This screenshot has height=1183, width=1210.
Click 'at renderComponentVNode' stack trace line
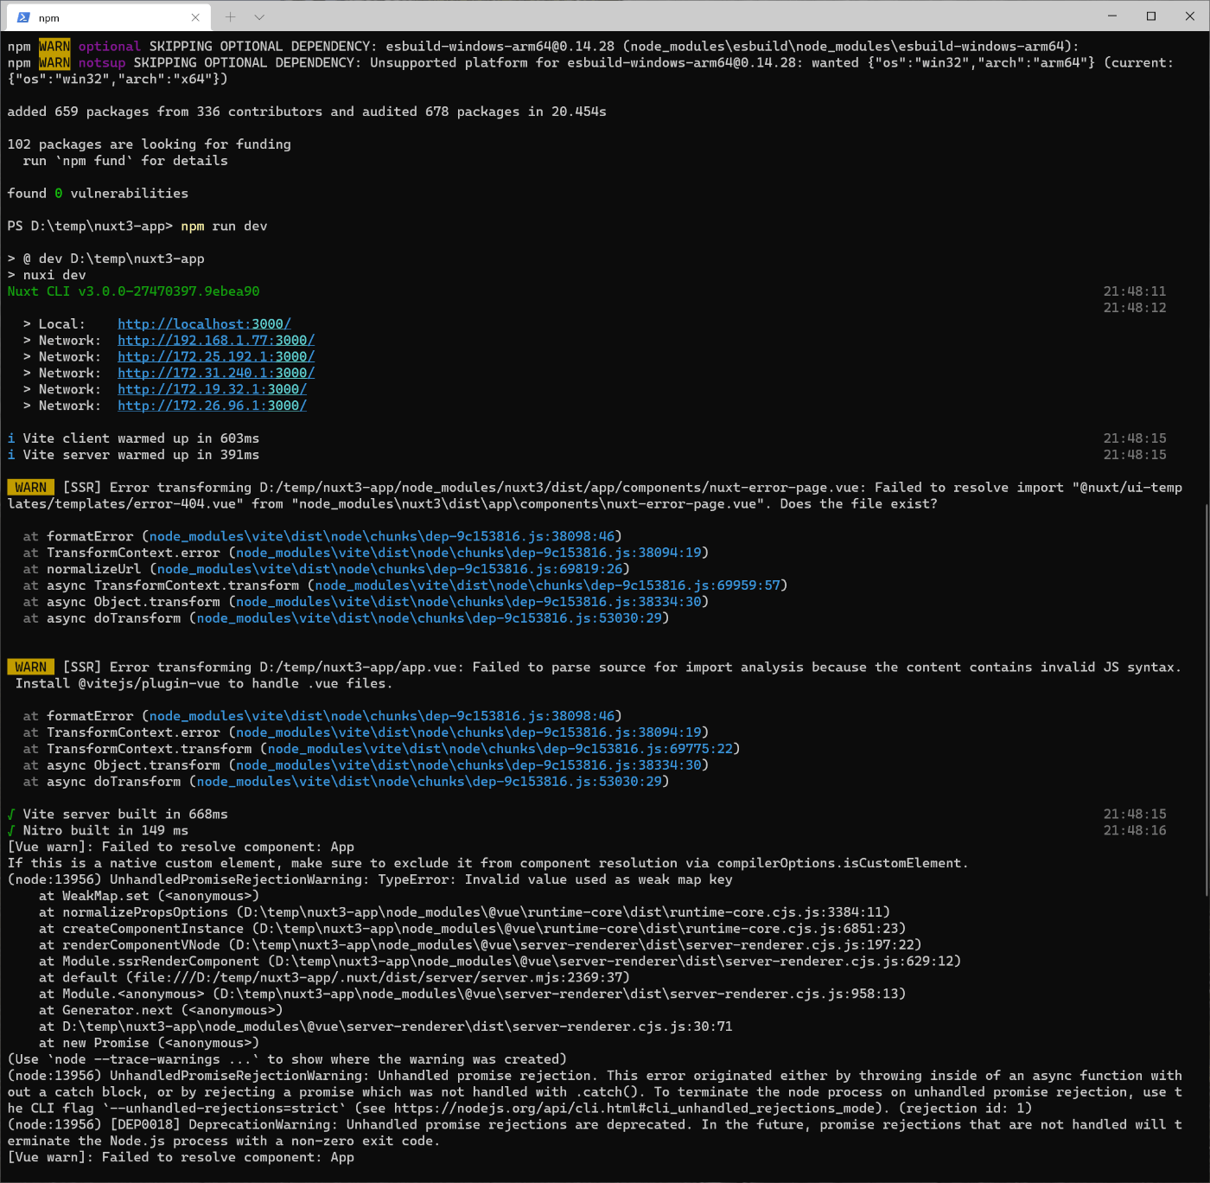480,945
